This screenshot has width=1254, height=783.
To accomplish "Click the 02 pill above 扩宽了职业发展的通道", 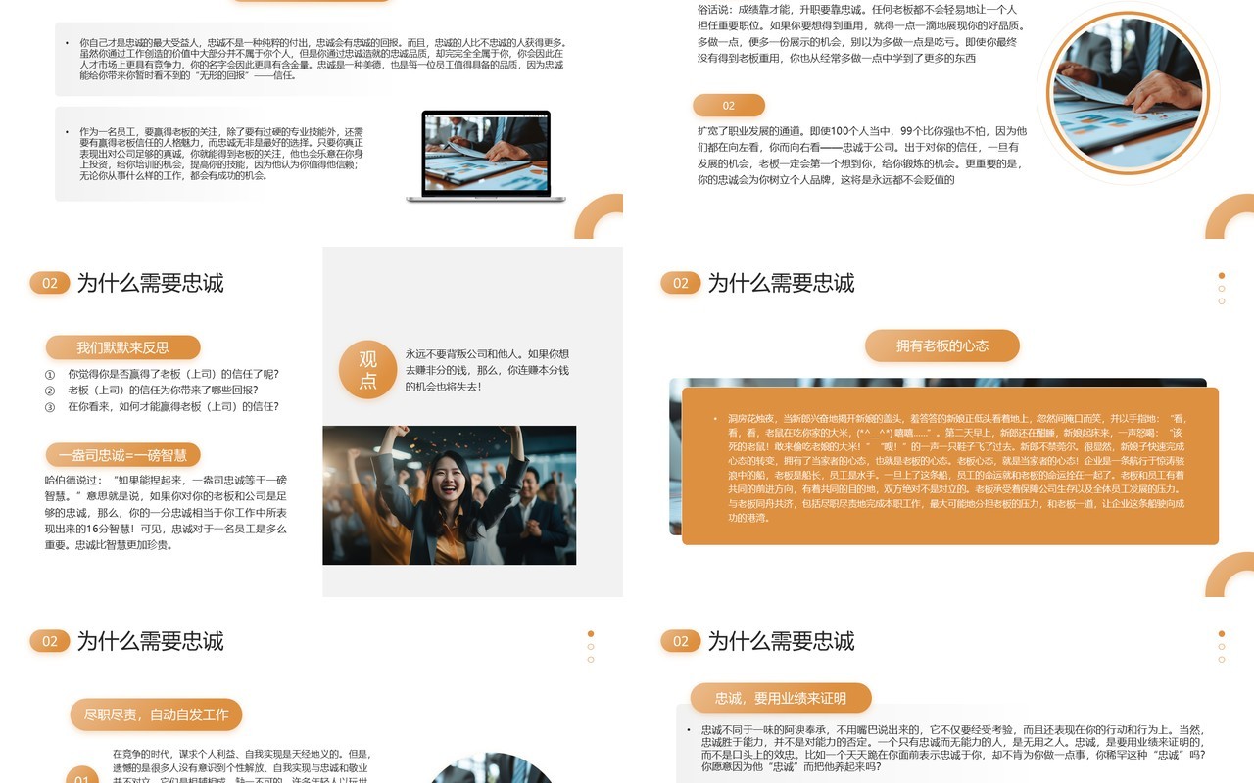I will [x=729, y=106].
